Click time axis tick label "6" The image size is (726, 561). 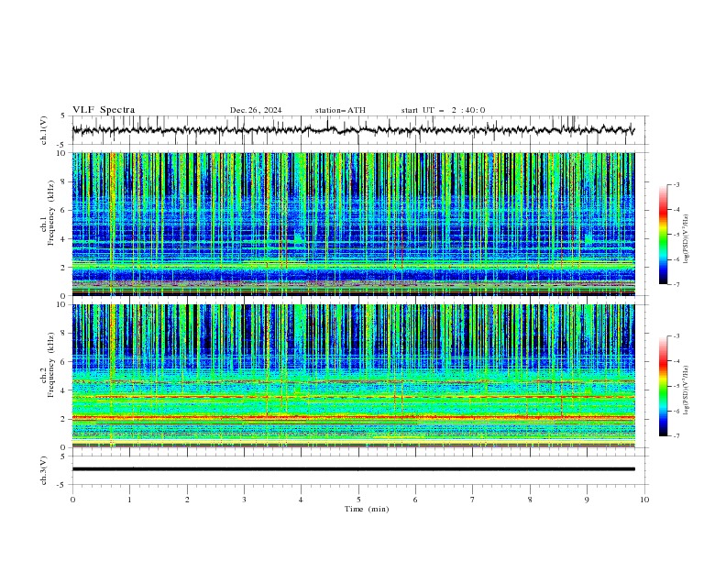(415, 500)
